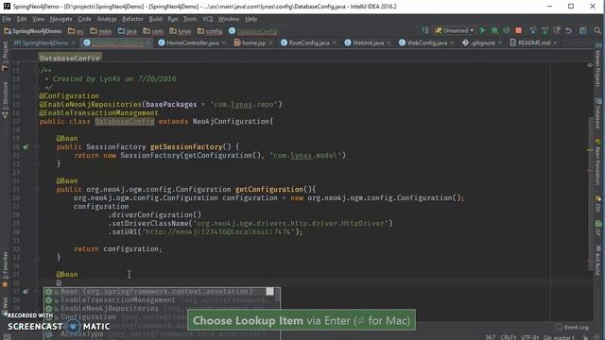Open the File menu
The width and height of the screenshot is (605, 340).
coord(7,19)
